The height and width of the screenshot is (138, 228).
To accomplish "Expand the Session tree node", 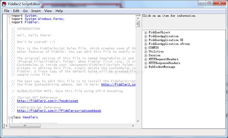I will point(146,55).
